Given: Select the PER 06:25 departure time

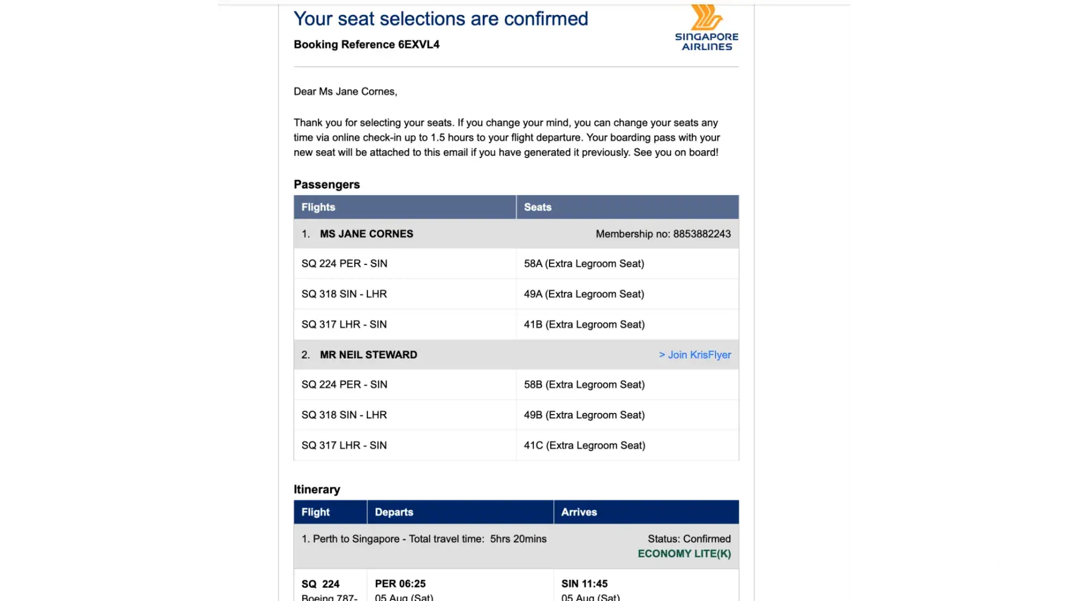Looking at the screenshot, I should pos(400,584).
